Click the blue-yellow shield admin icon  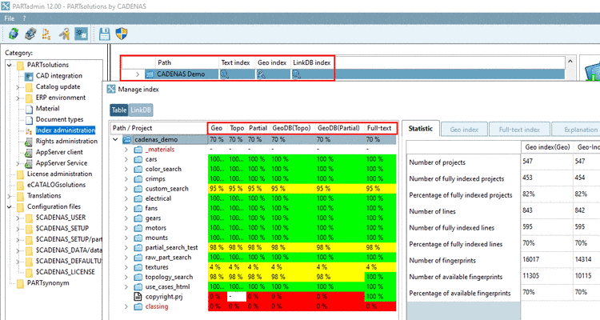coord(122,34)
